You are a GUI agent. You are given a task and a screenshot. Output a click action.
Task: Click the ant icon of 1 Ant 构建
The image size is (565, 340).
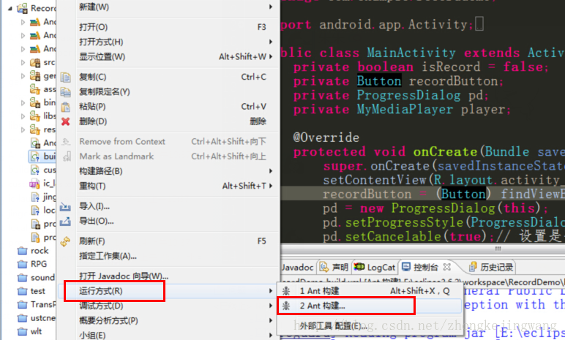coord(286,291)
